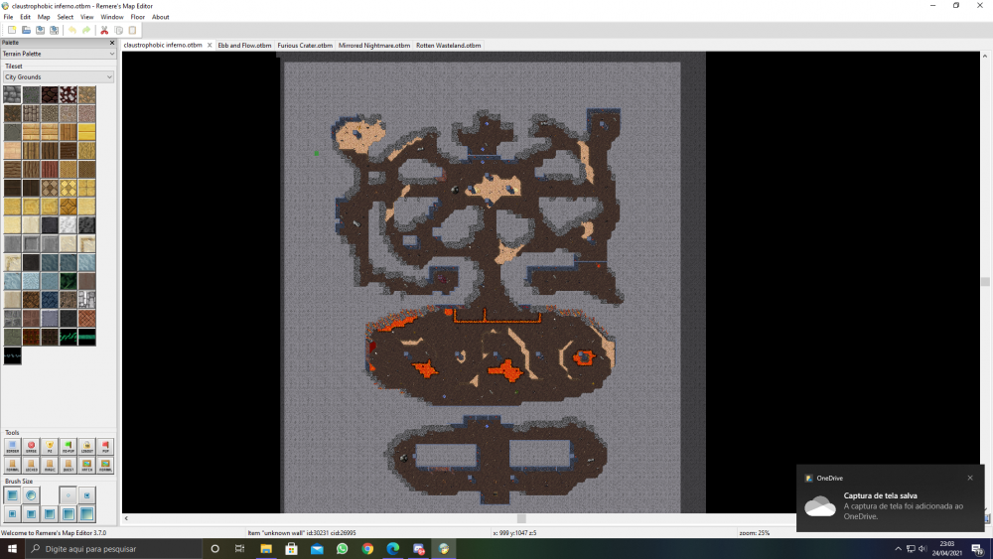This screenshot has height=559, width=993.
Task: Show hidden system tray icons
Action: pyautogui.click(x=898, y=549)
